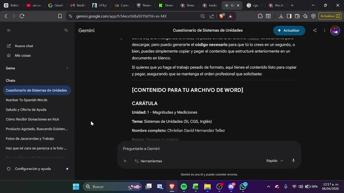Open the Gemini sidebar hamburger menu
Viewport: 344px width, 193px height.
tap(9, 30)
